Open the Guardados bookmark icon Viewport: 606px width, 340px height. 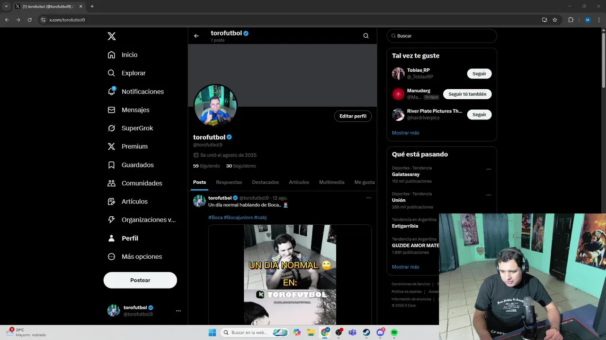pos(111,165)
